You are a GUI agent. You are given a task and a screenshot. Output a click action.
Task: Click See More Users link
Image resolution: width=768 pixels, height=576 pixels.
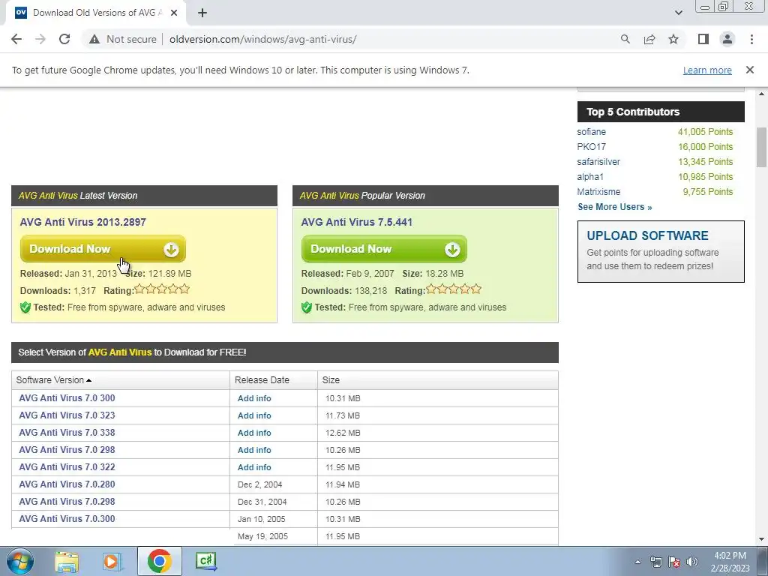click(x=615, y=207)
